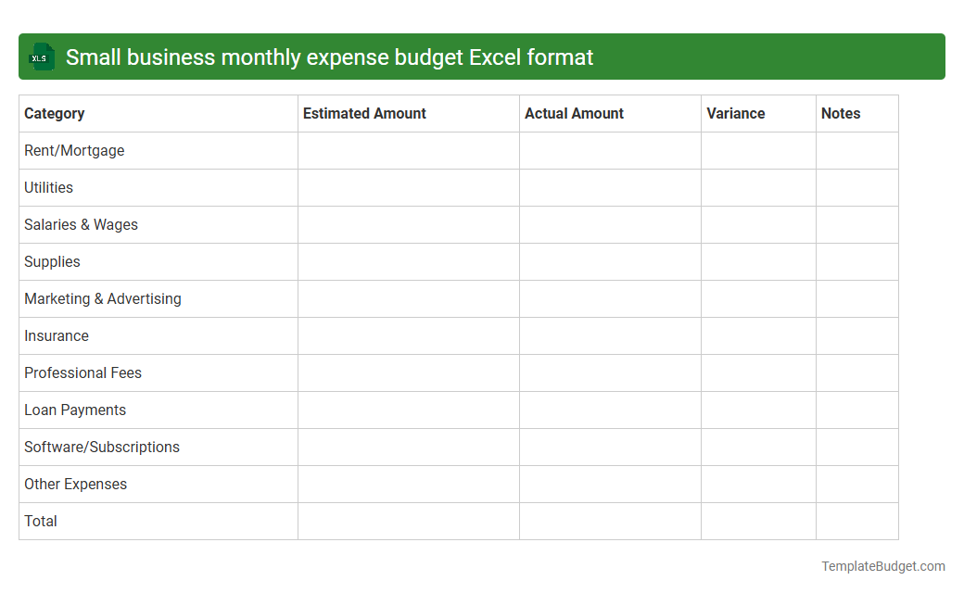Click the Rent/Mortgage row label
Viewport: 964px width, 593px height.
coord(74,150)
